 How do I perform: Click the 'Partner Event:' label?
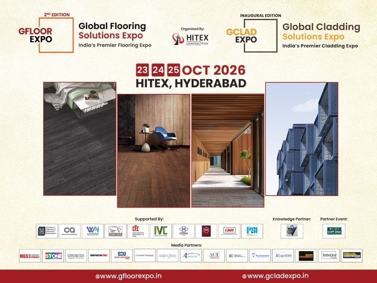(334, 219)
